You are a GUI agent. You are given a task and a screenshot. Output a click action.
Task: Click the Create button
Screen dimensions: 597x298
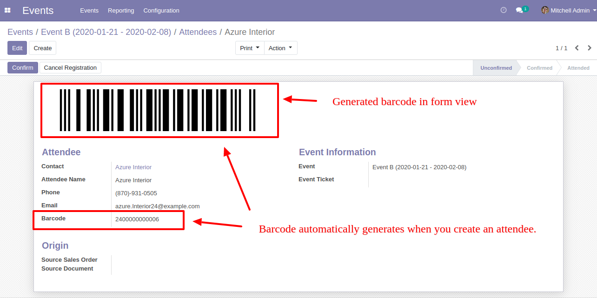click(x=43, y=48)
